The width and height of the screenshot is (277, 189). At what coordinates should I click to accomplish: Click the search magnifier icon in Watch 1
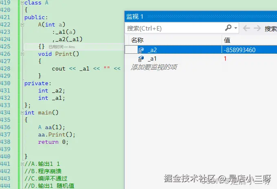tap(228, 28)
